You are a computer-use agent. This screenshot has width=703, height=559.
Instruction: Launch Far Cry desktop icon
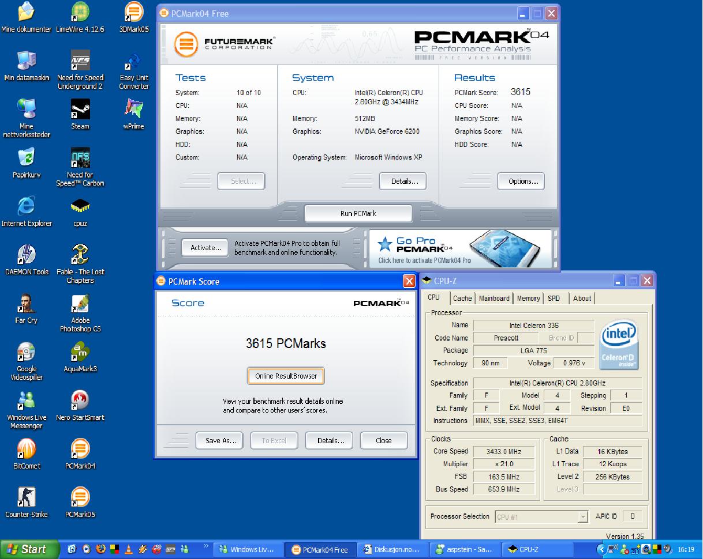click(x=27, y=308)
